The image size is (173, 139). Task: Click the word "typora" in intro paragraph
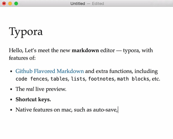point(131,51)
